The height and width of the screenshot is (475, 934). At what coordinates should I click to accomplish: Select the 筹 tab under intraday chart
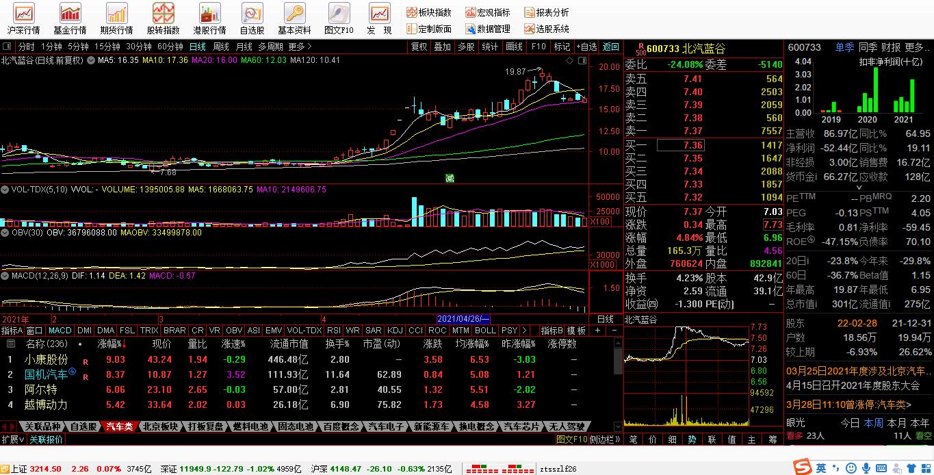773,439
